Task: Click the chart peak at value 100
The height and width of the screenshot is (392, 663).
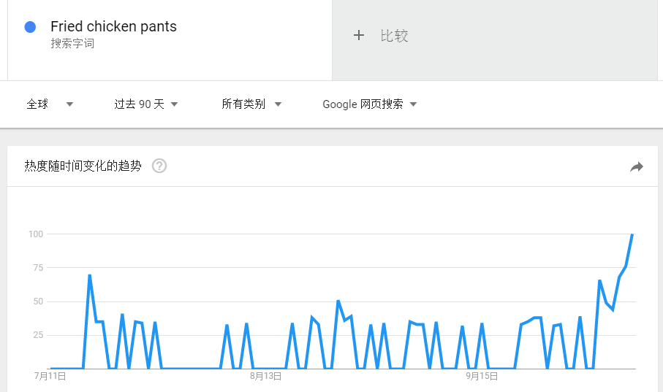Action: [632, 234]
